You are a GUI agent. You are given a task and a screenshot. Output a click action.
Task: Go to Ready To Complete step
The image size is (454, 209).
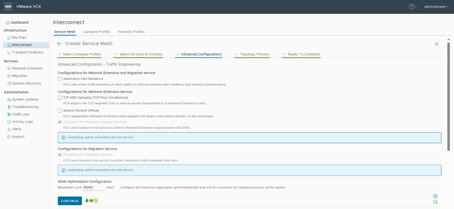[302, 54]
